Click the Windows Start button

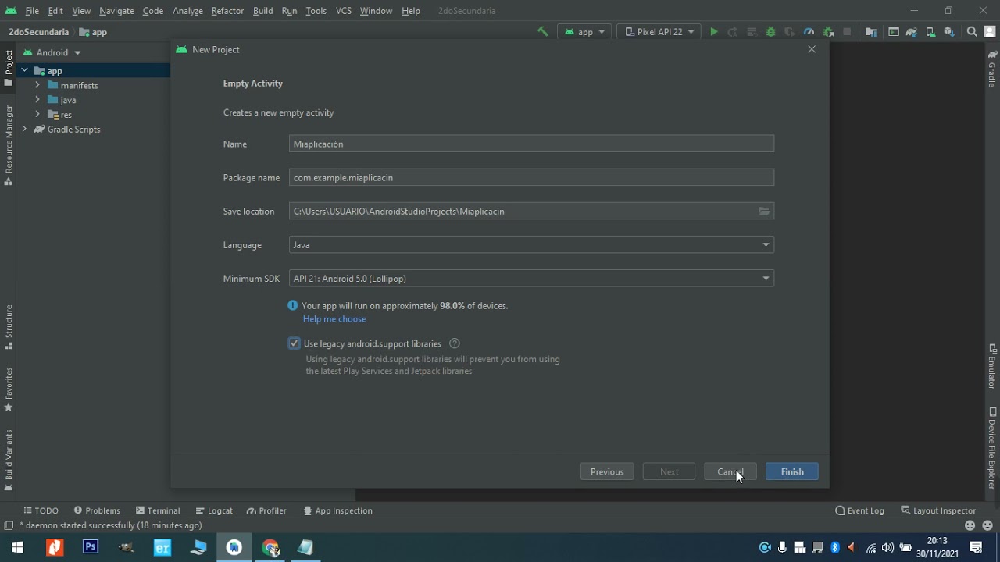pos(17,547)
